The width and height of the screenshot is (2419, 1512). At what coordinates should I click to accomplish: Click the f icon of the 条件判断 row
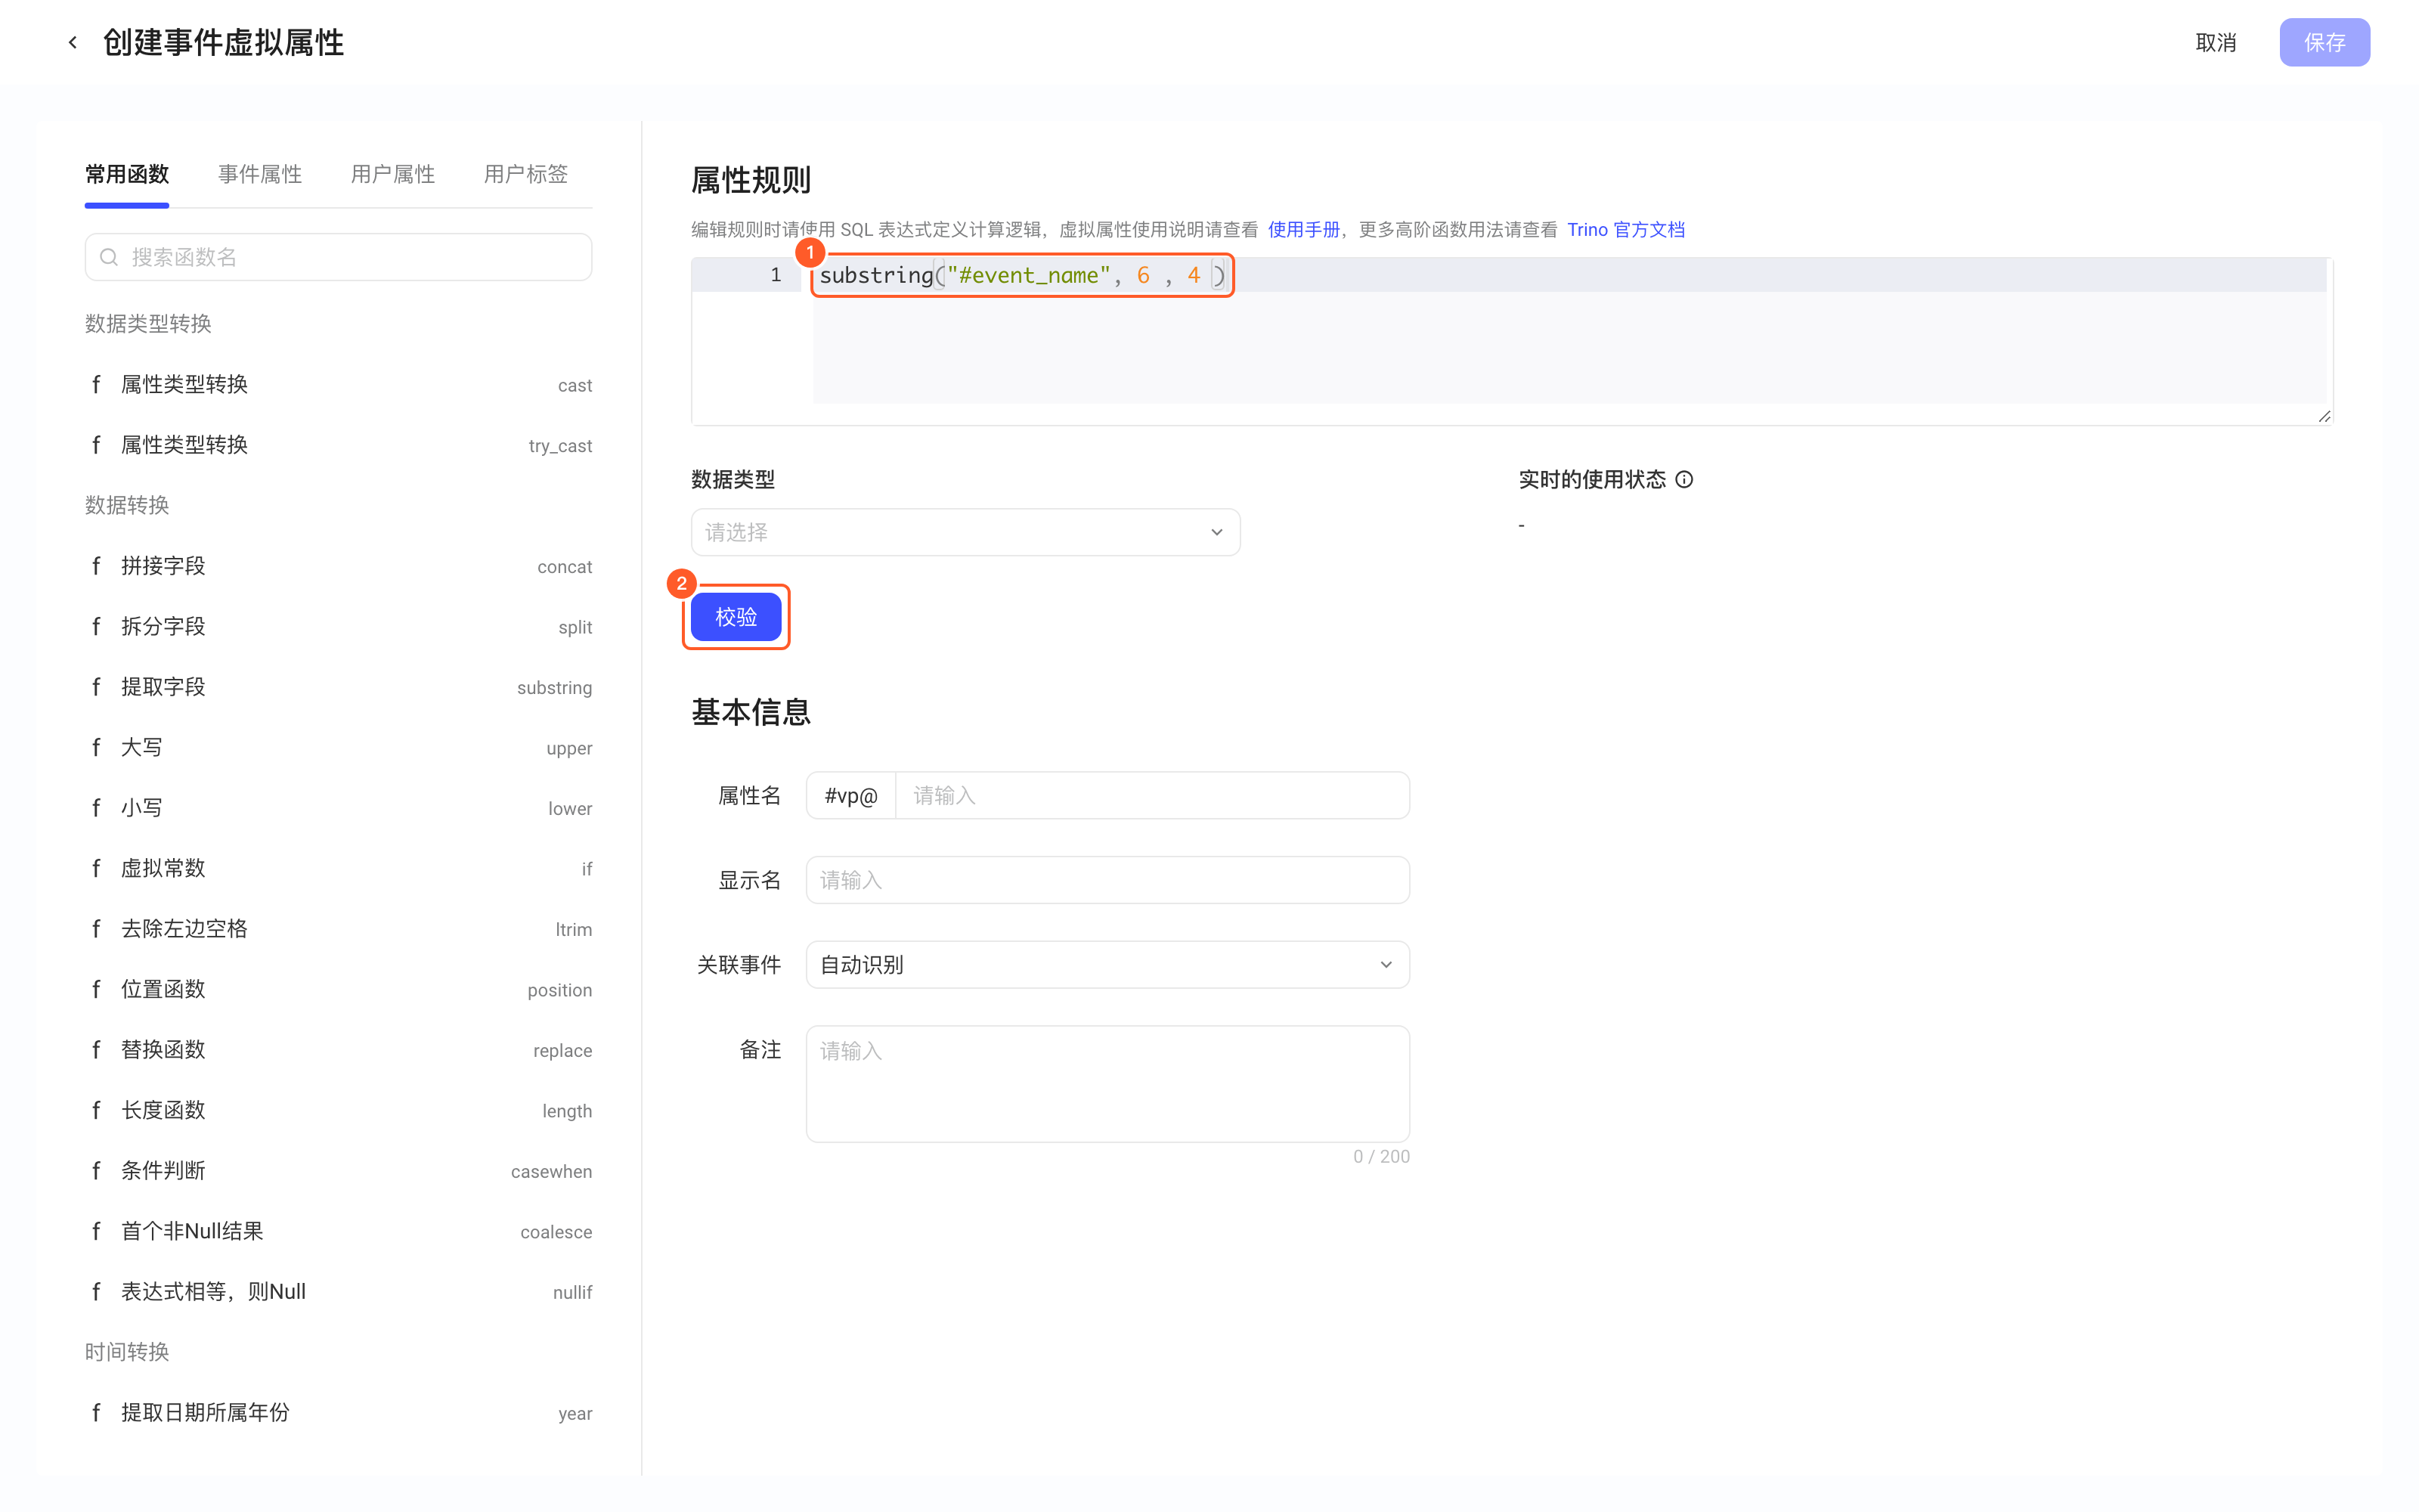(x=96, y=1171)
